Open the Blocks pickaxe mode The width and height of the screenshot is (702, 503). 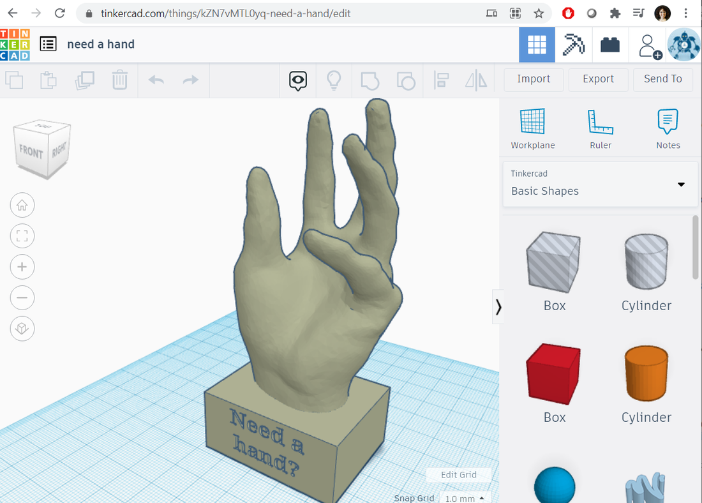coord(574,44)
